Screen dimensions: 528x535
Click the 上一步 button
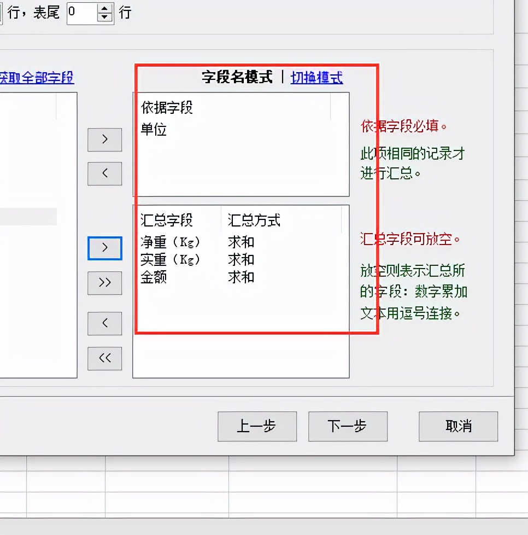(257, 427)
